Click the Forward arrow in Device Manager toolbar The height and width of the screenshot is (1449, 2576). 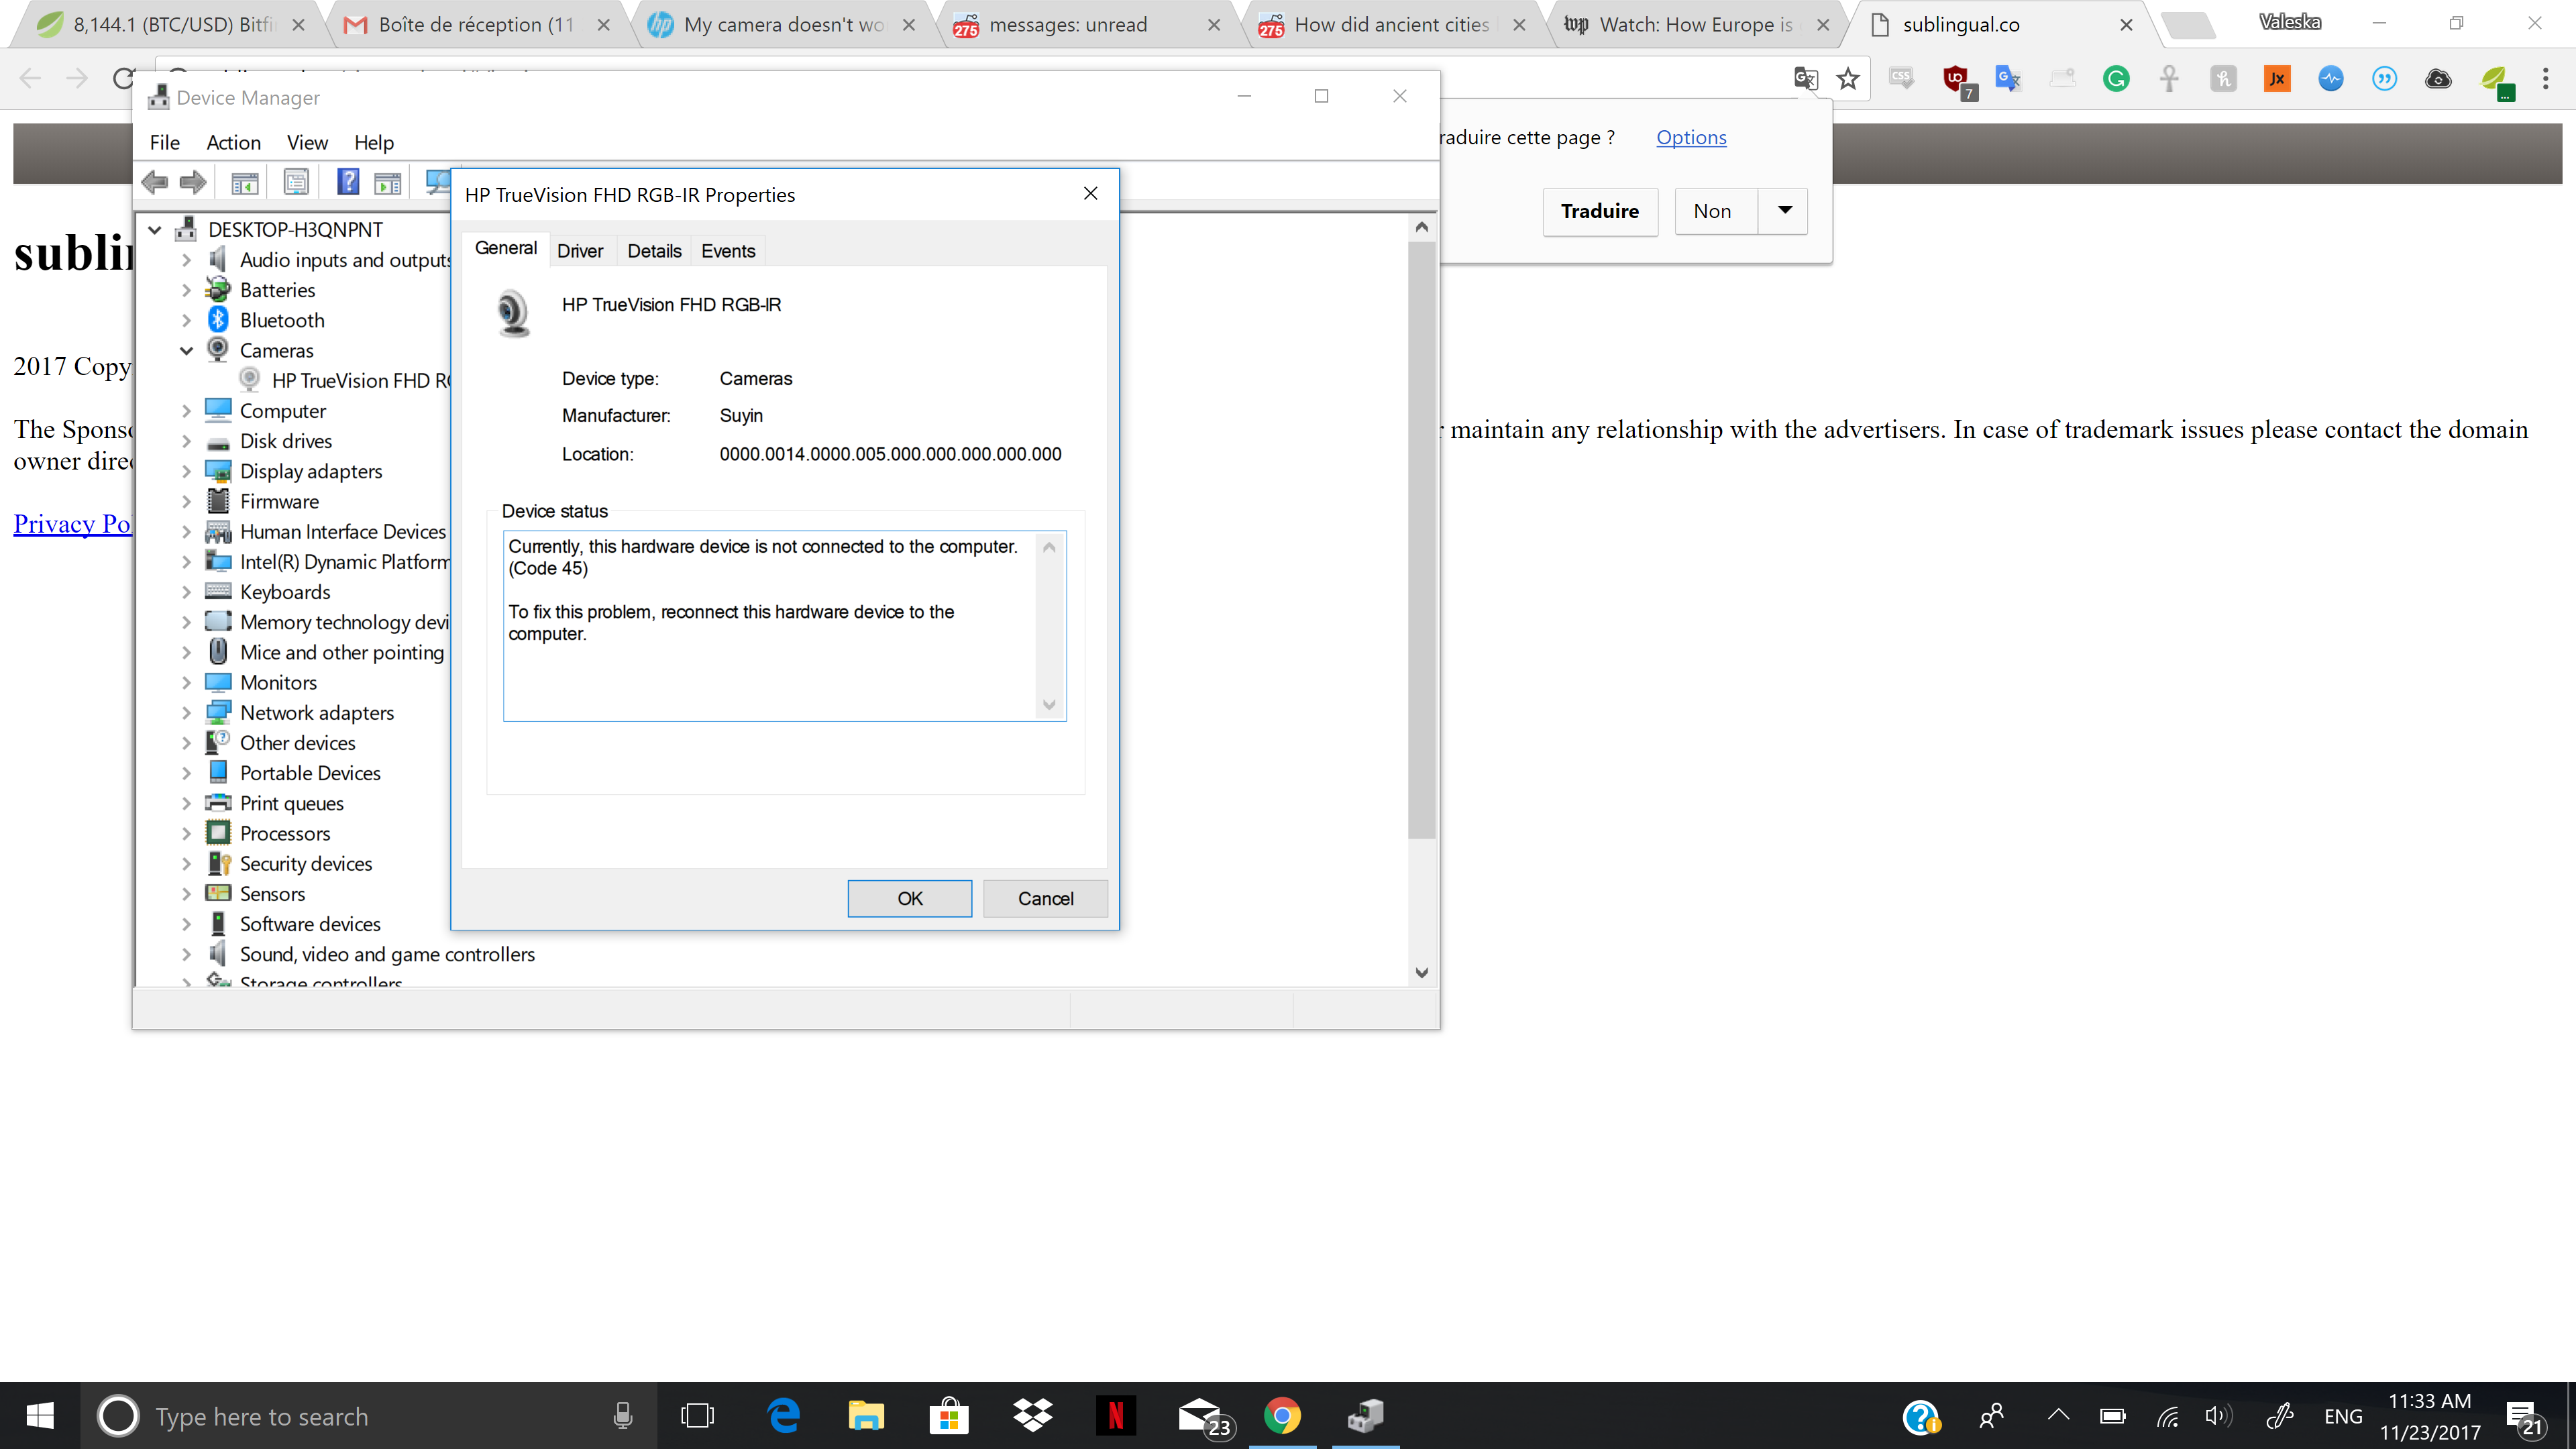[x=193, y=182]
